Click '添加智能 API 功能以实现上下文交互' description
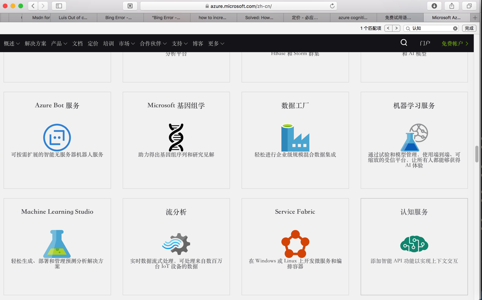 [414, 261]
